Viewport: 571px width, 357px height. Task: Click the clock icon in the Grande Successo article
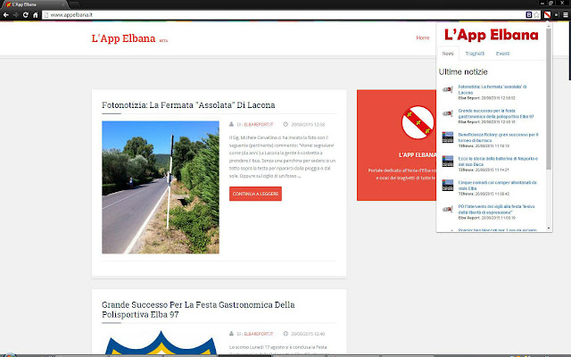point(285,333)
